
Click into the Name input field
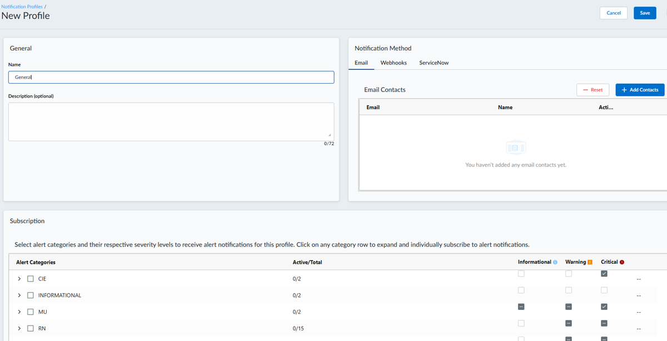coord(171,78)
